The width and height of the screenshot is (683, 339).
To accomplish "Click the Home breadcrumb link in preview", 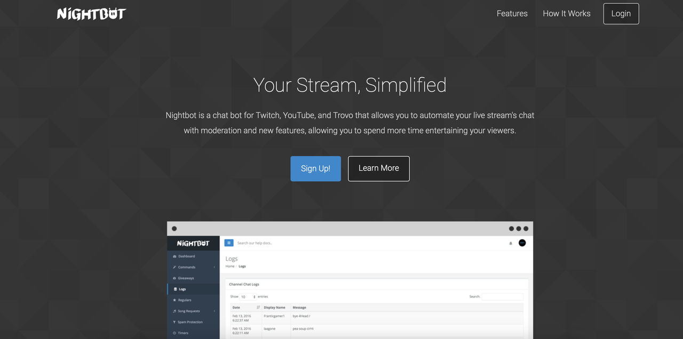I will pyautogui.click(x=230, y=266).
